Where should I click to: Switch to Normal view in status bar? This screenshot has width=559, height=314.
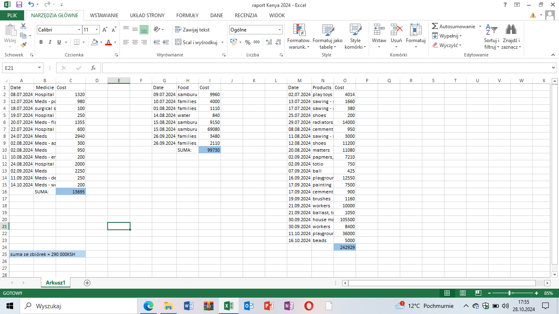[447, 293]
